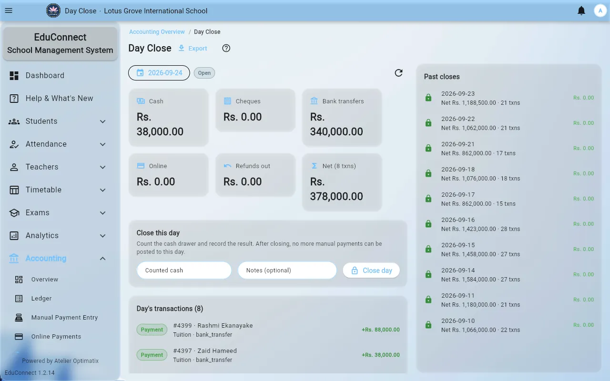Go to Accounting Overview submenu item
Screen dimensions: 610x381
pos(60,279)
